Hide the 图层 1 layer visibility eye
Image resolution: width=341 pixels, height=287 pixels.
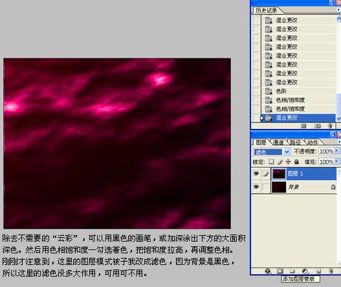[256, 174]
